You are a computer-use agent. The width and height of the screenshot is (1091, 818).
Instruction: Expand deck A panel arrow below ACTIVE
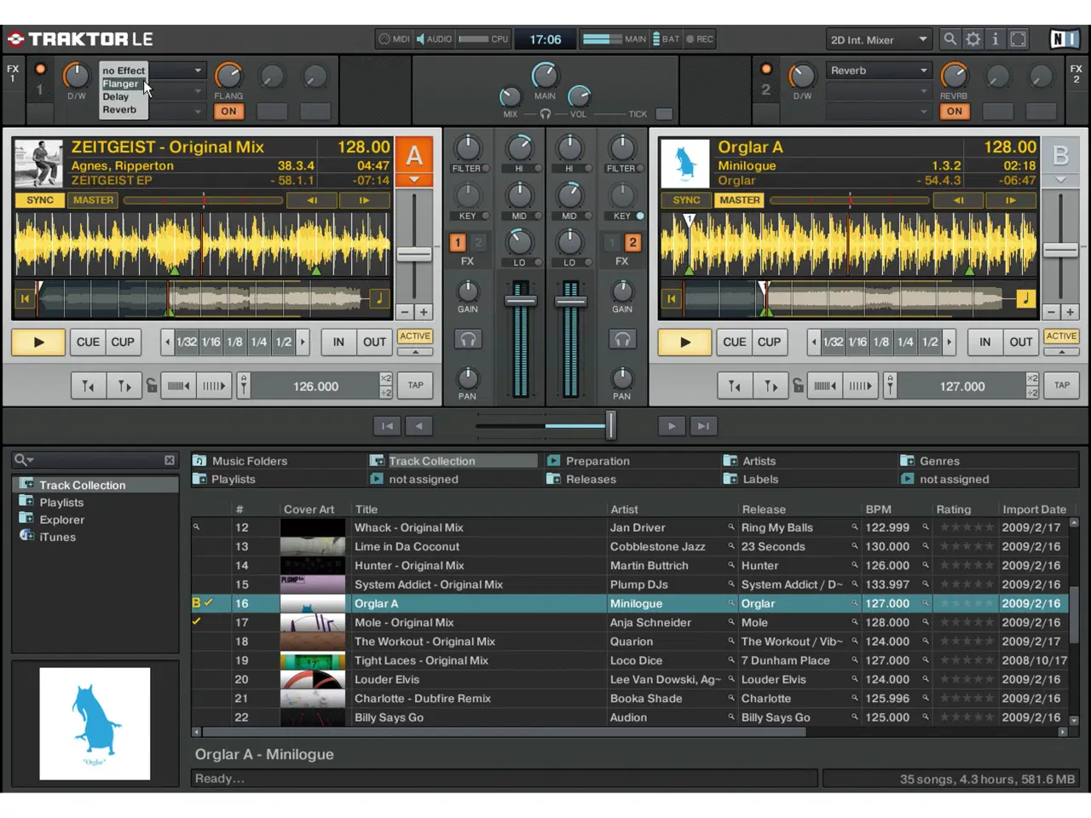pyautogui.click(x=415, y=352)
